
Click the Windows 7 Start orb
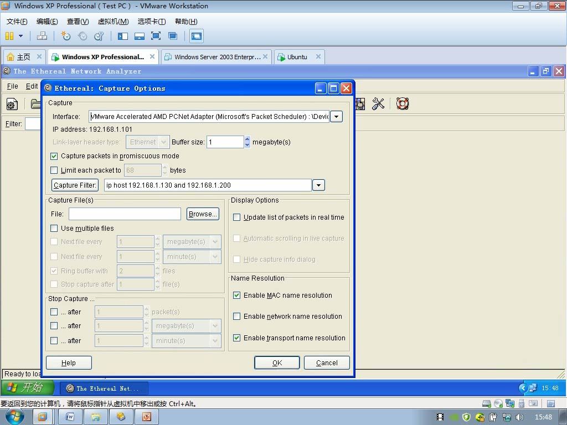pyautogui.click(x=14, y=417)
